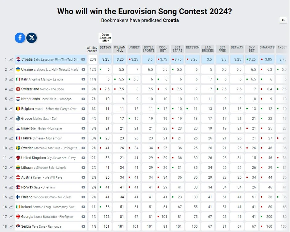The height and width of the screenshot is (232, 290).
Task: Open Finland odds history chart icon
Action: click(11, 197)
